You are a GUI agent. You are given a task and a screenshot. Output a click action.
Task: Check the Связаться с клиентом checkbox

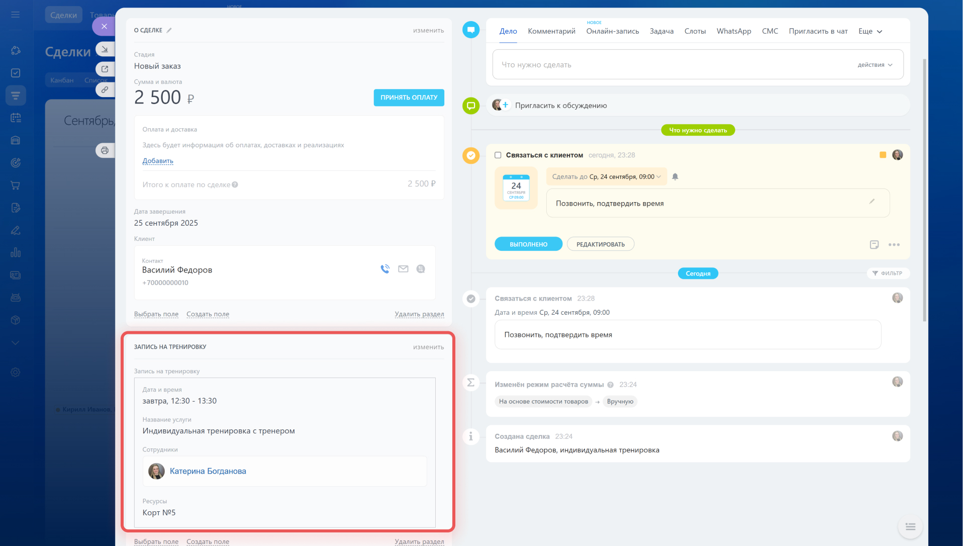coord(498,155)
